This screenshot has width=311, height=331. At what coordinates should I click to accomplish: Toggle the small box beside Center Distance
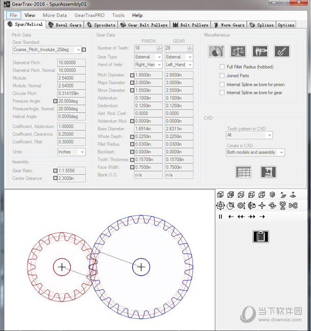coord(55,178)
